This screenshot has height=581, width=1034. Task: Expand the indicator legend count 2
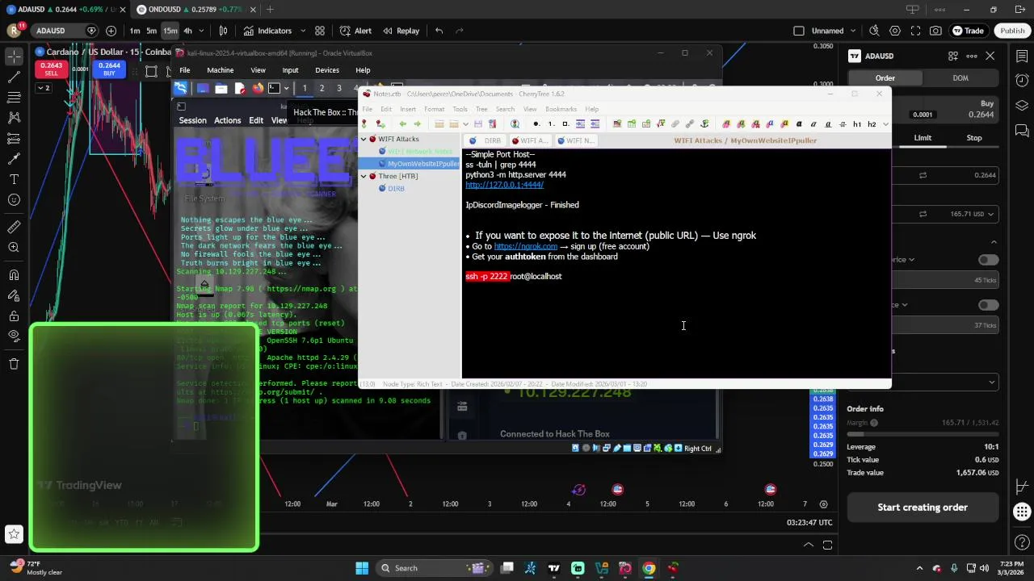coord(43,88)
